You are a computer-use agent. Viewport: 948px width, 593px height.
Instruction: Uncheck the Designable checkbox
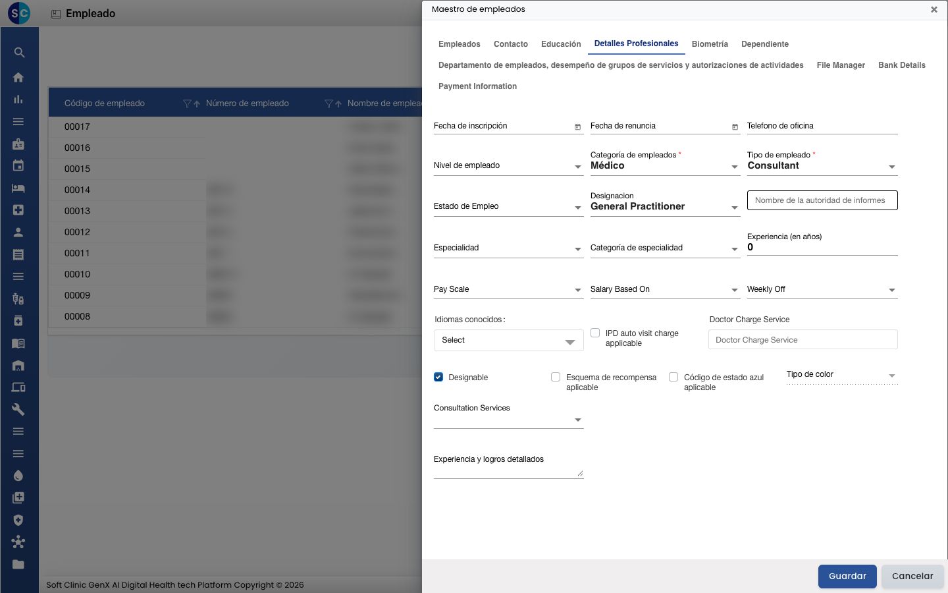click(x=438, y=378)
